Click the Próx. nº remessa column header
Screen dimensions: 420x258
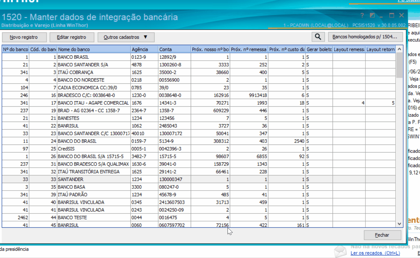point(249,50)
